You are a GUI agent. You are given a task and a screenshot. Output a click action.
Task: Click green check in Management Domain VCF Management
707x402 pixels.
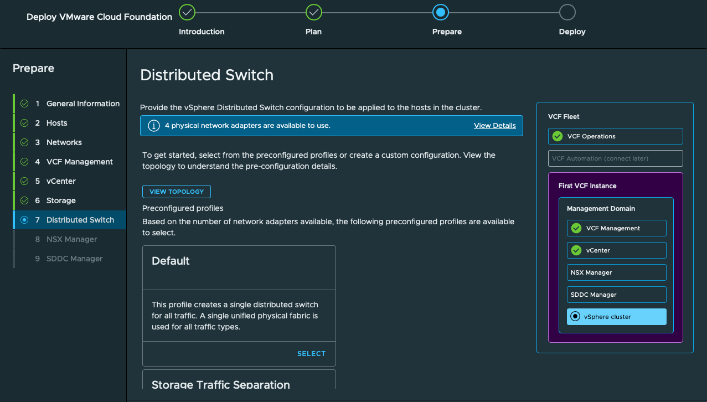pyautogui.click(x=576, y=228)
